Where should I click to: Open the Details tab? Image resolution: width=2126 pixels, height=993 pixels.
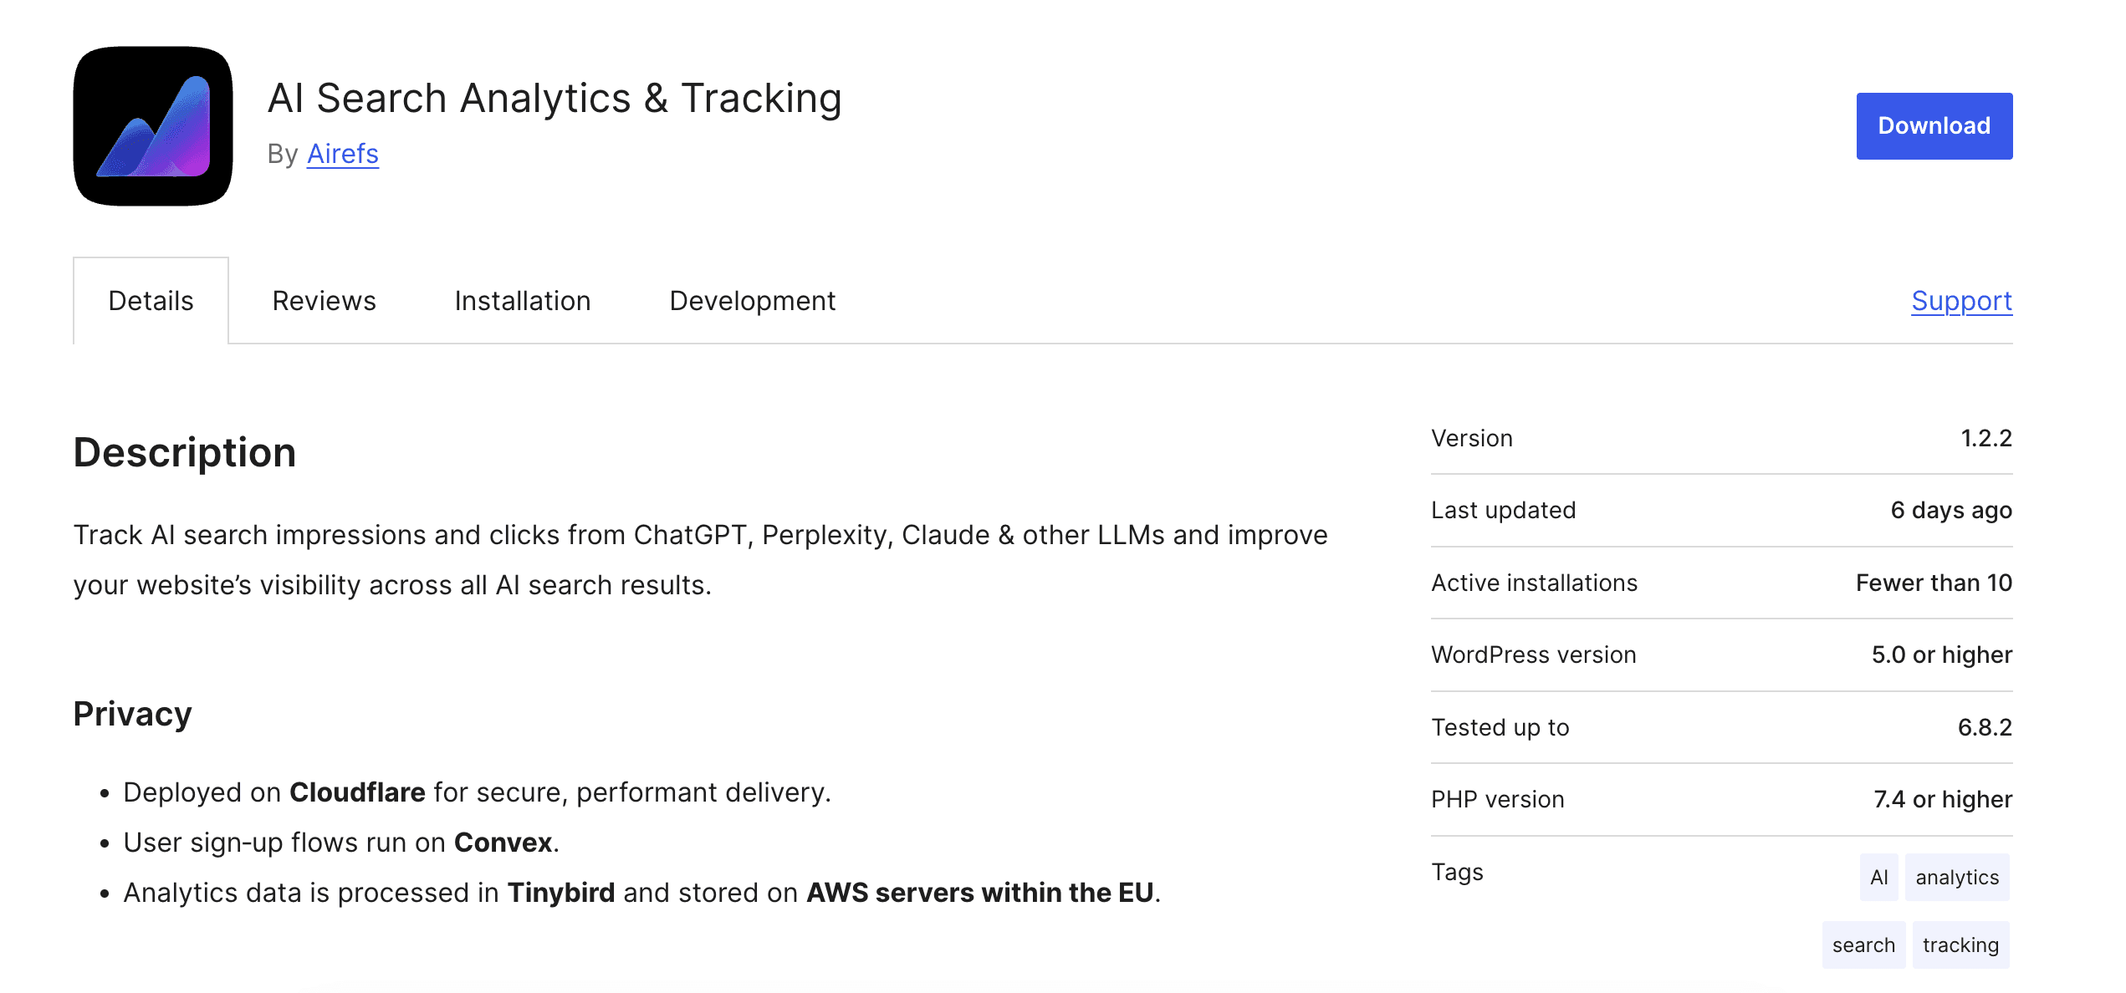pos(151,300)
